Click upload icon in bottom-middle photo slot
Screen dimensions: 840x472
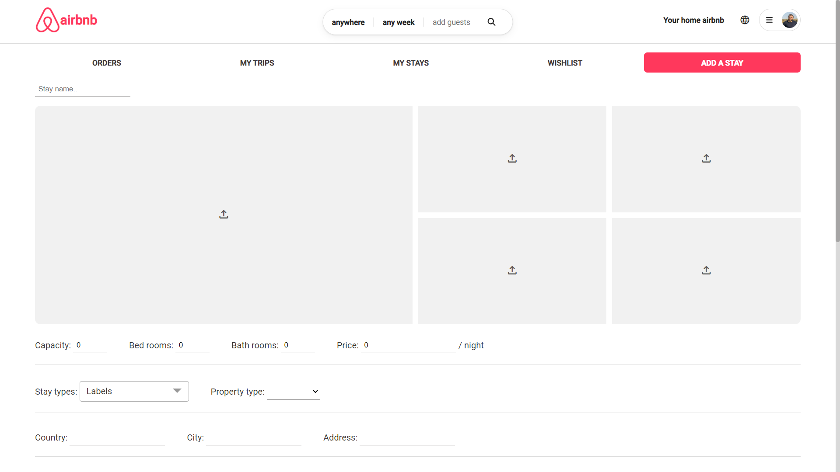coord(512,270)
